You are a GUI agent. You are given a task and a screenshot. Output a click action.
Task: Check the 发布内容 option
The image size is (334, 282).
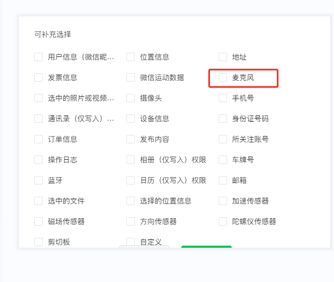click(x=131, y=139)
